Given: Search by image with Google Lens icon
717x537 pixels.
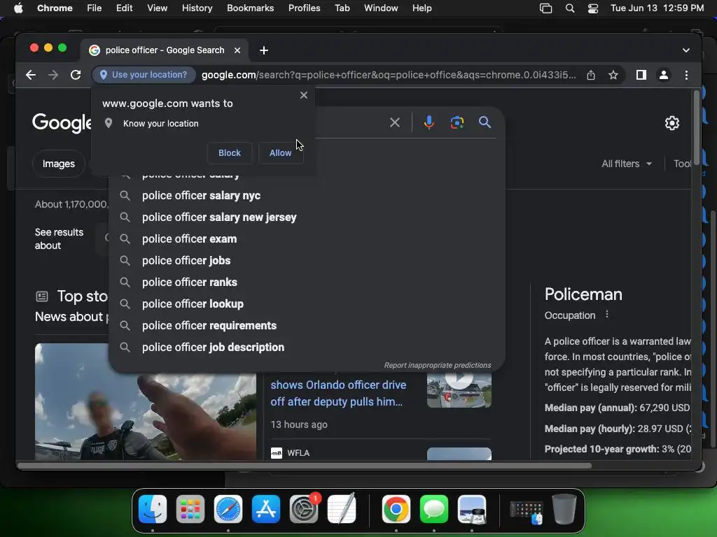Looking at the screenshot, I should [x=457, y=122].
